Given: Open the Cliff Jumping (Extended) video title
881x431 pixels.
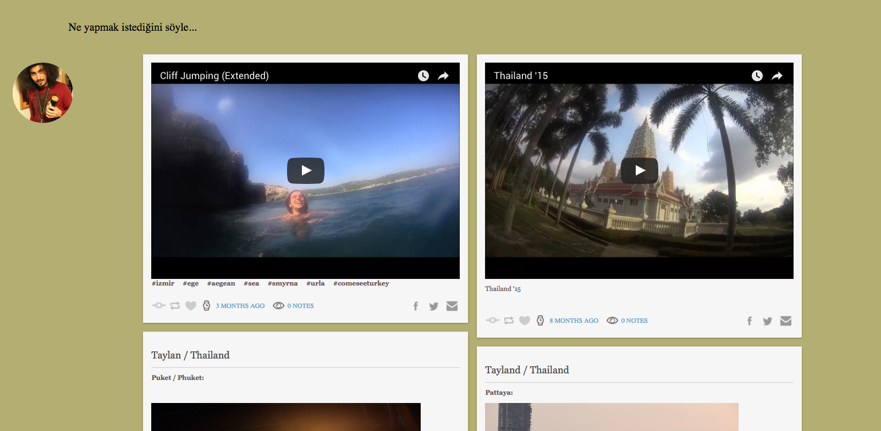Looking at the screenshot, I should [214, 76].
